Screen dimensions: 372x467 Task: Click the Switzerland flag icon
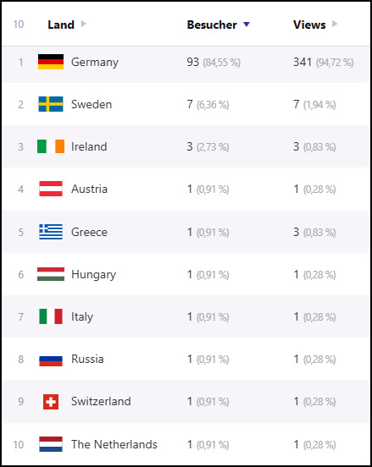coord(51,402)
